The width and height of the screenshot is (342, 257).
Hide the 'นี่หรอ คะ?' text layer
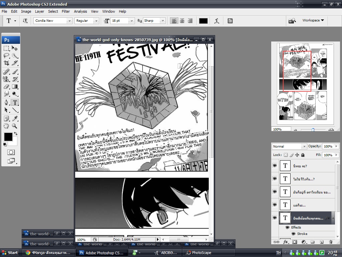point(275,166)
